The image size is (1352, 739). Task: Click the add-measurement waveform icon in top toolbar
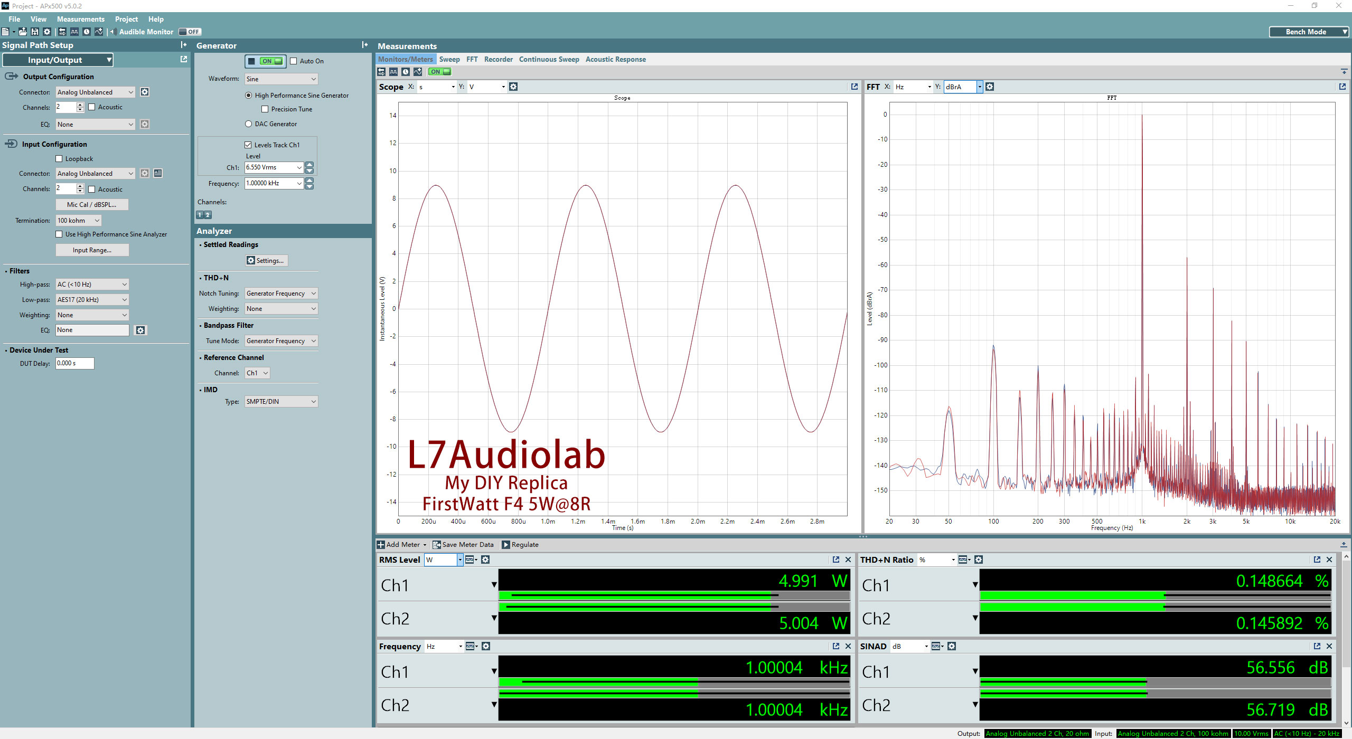point(99,32)
